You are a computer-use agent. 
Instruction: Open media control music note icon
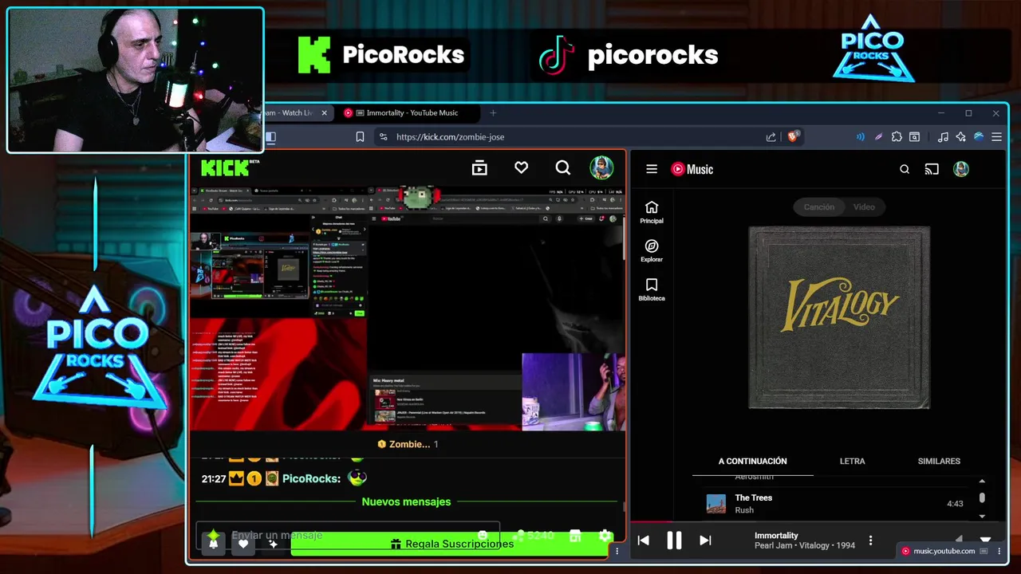943,137
